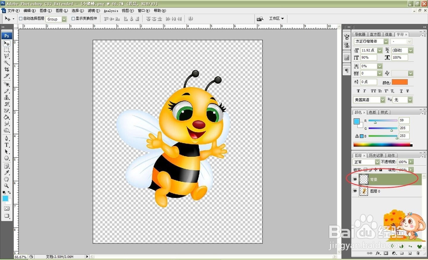Image resolution: width=428 pixels, height=260 pixels.
Task: Toggle Quick Mask mode in toolbox
Action: click(6, 209)
